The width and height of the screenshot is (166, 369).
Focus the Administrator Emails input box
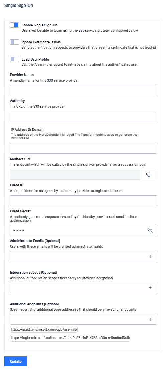[78, 256]
